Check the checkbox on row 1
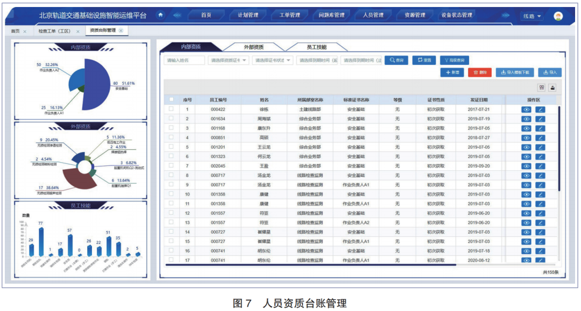 click(x=171, y=107)
